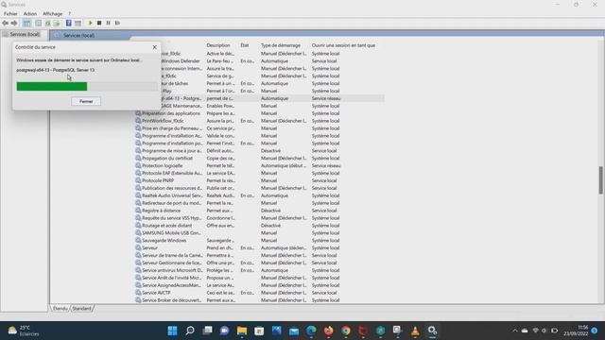Sort by the État column header
The width and height of the screenshot is (605, 340).
[x=245, y=45]
